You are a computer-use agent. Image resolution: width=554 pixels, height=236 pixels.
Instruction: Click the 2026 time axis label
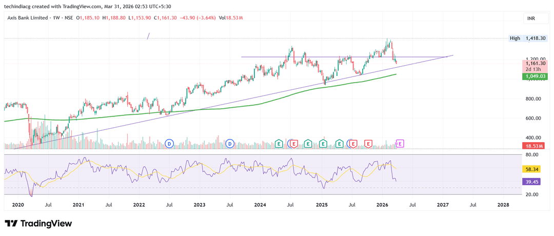click(382, 205)
